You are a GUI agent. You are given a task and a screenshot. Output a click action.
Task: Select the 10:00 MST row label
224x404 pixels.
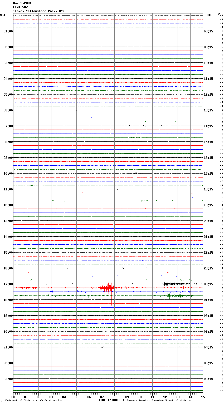coord(8,174)
